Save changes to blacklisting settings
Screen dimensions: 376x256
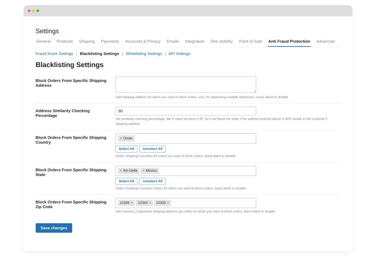click(x=54, y=228)
